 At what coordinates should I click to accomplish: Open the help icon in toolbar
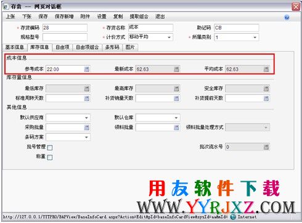[x=287, y=17]
